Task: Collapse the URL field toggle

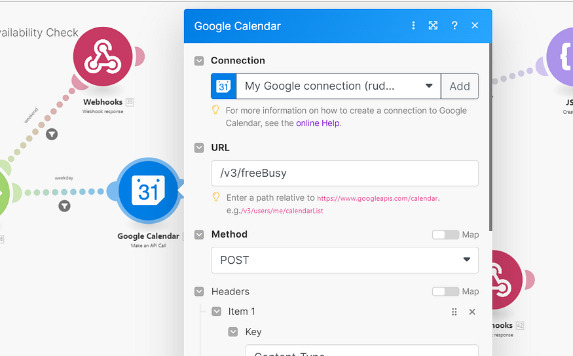Action: click(x=199, y=148)
